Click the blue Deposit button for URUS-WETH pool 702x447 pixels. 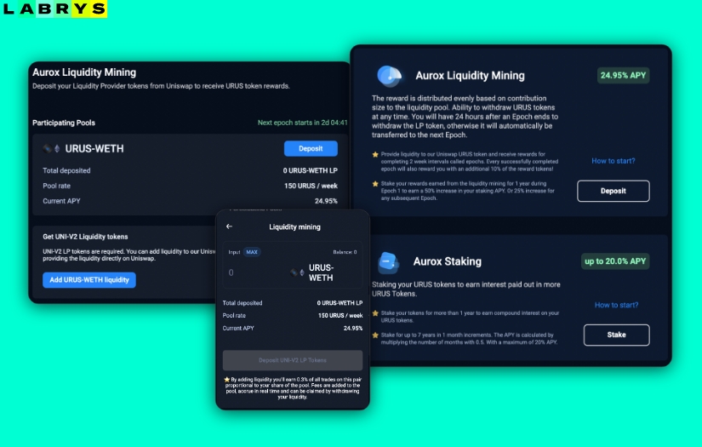[x=311, y=149]
